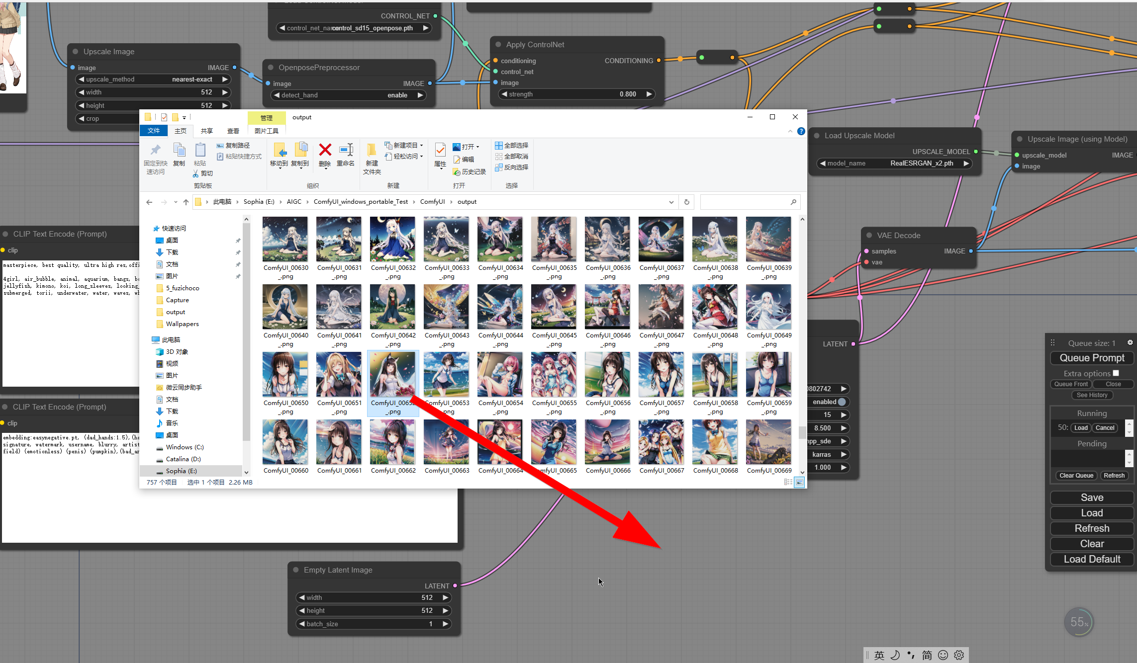Increase Empty Latent width 512 right arrow

tap(446, 597)
